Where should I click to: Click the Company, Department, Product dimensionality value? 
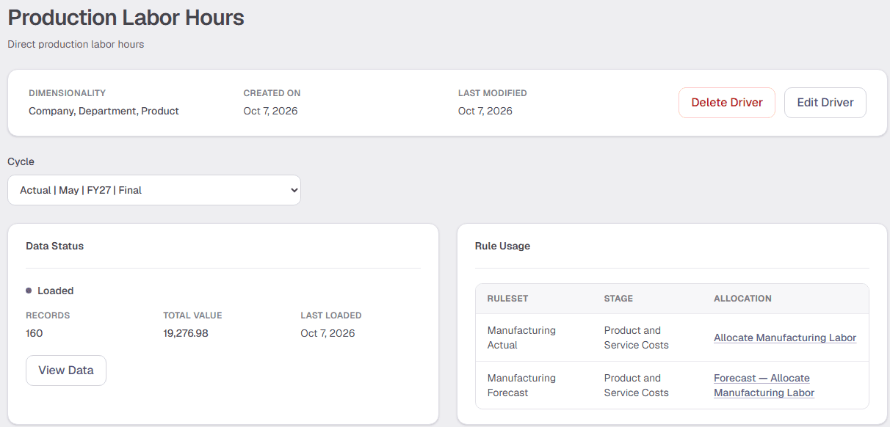[x=104, y=111]
